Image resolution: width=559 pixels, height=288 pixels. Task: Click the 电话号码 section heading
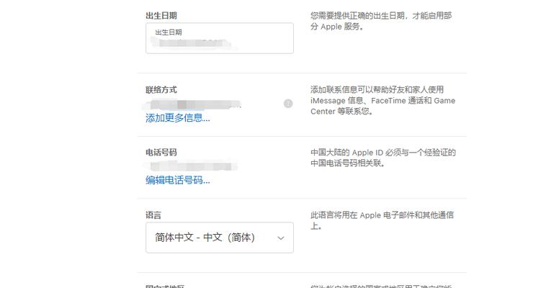tap(161, 153)
